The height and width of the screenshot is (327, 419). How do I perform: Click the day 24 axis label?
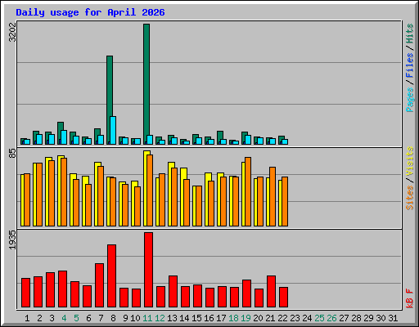pyautogui.click(x=307, y=318)
